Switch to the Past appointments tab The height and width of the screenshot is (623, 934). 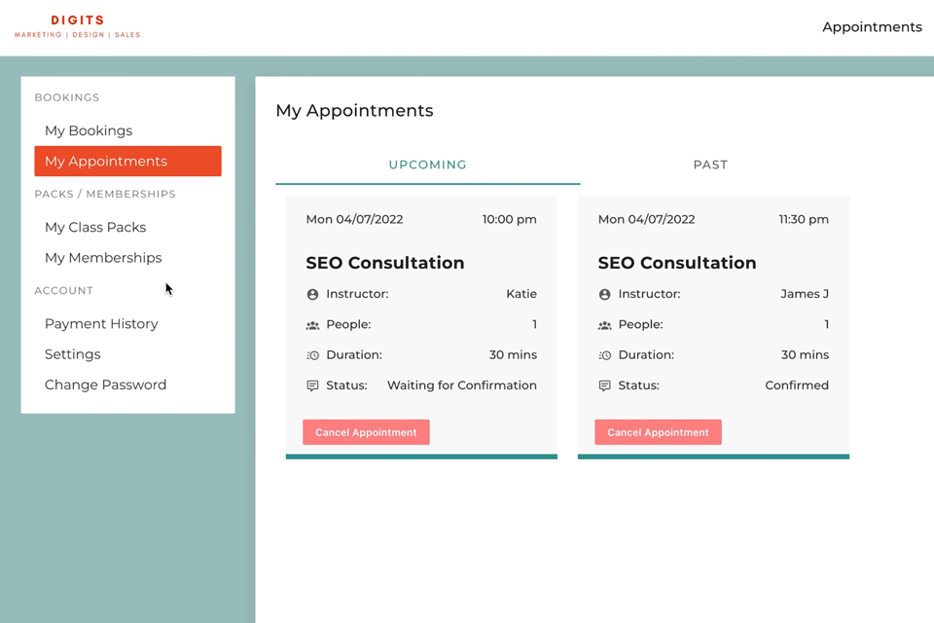[710, 165]
